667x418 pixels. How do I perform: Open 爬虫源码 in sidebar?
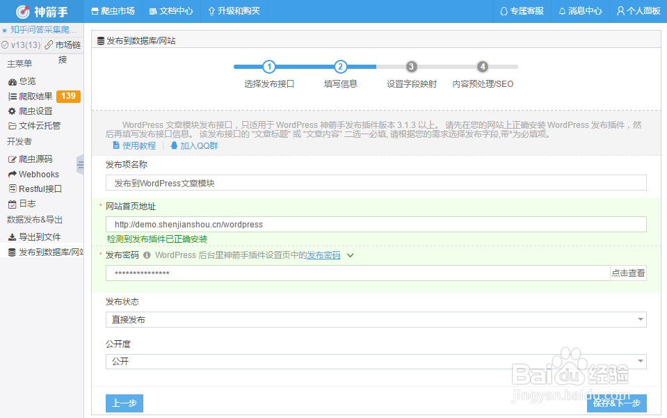click(30, 159)
